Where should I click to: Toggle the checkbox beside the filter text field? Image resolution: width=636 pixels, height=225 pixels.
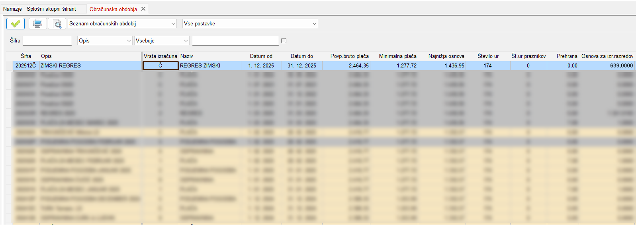click(284, 40)
